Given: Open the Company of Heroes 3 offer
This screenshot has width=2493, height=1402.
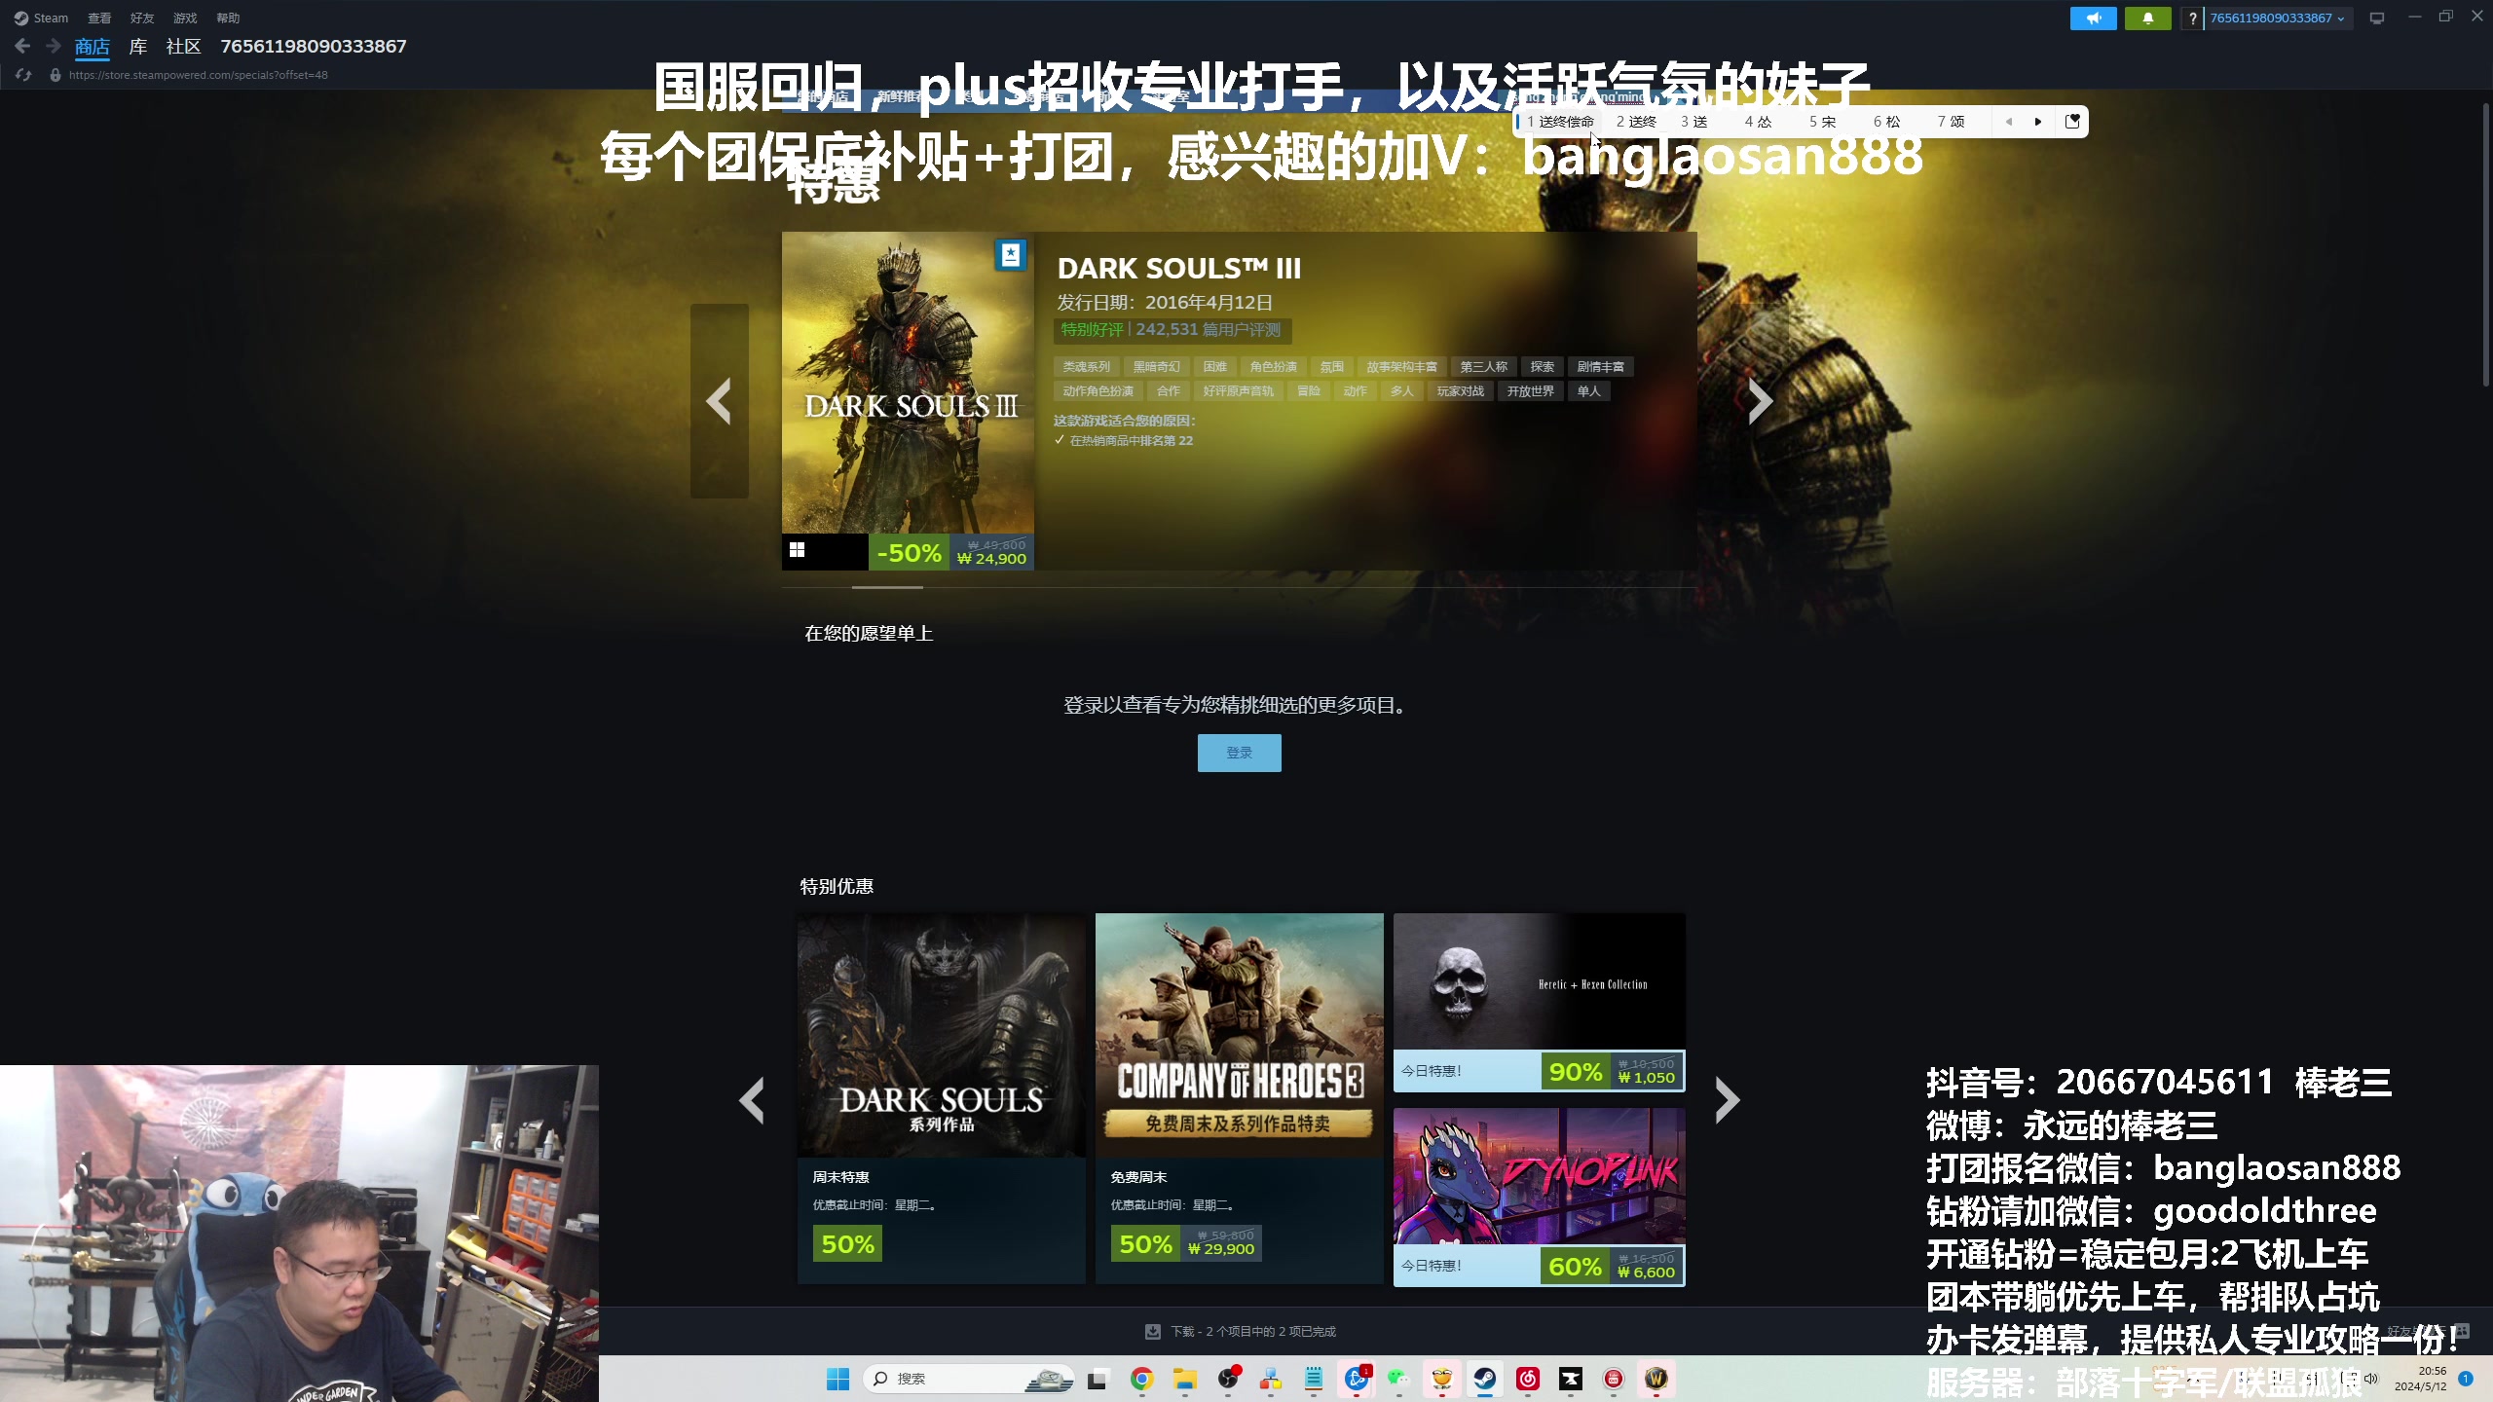Looking at the screenshot, I should [x=1239, y=1034].
